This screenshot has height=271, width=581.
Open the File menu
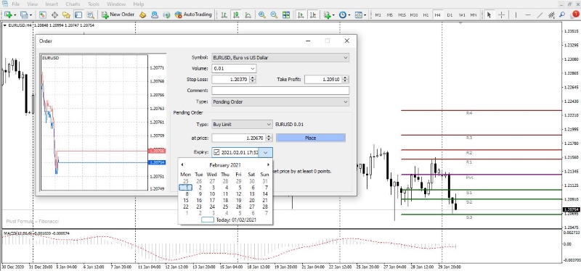(15, 4)
